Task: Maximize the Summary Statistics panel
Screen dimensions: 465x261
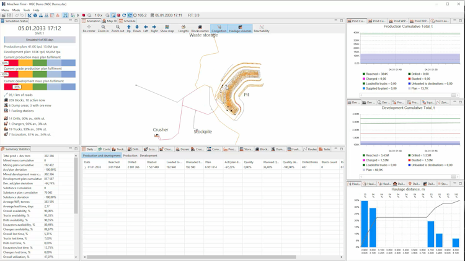Action: [76, 148]
